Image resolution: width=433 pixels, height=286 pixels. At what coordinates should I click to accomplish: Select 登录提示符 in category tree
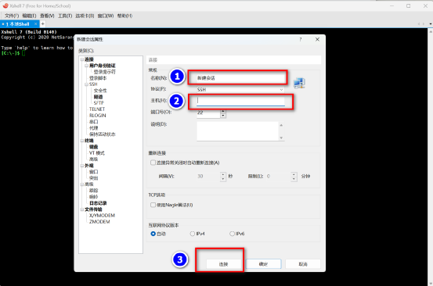tap(104, 72)
